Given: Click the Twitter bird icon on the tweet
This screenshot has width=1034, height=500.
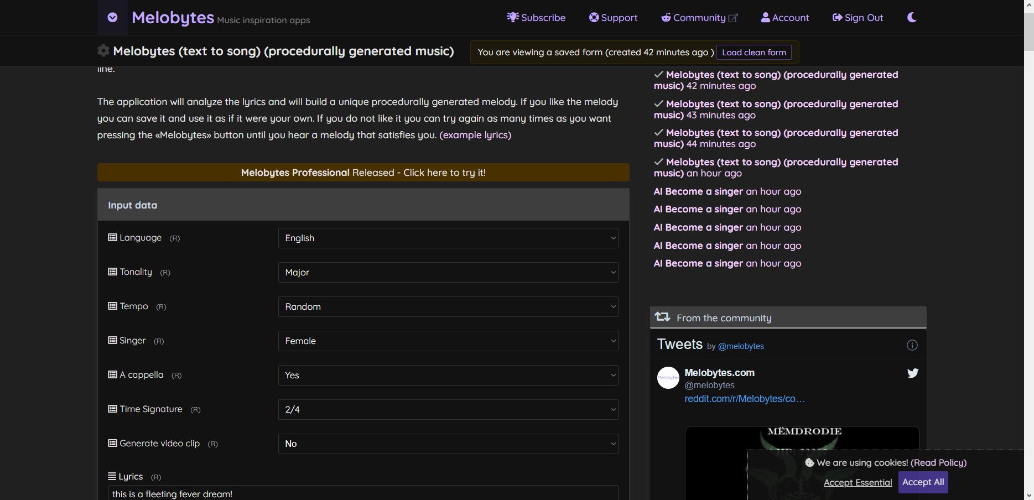Looking at the screenshot, I should click(x=912, y=373).
